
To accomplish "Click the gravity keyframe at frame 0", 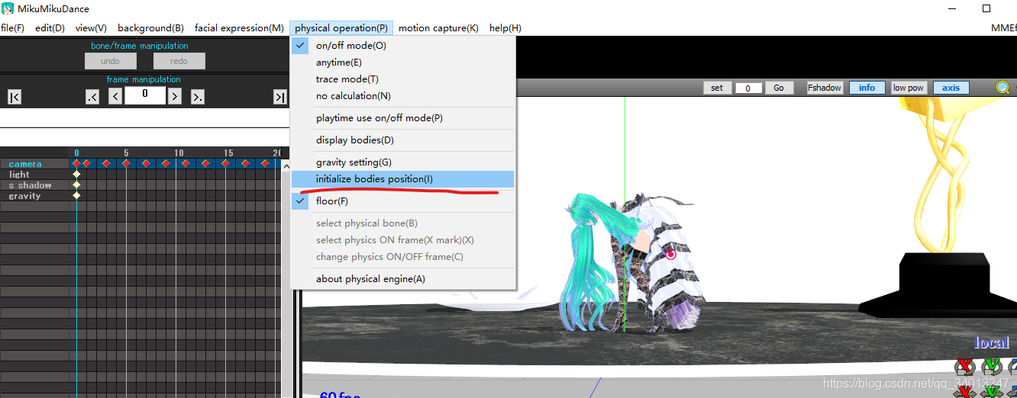I will tap(76, 196).
